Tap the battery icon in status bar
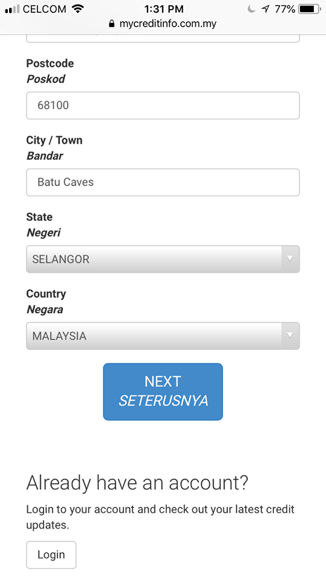The height and width of the screenshot is (582, 326). pos(310,9)
